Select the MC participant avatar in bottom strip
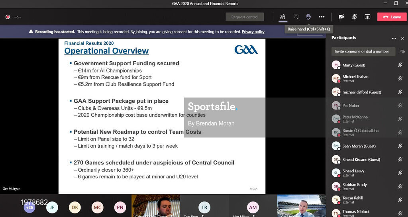408x217 pixels. coord(97,207)
